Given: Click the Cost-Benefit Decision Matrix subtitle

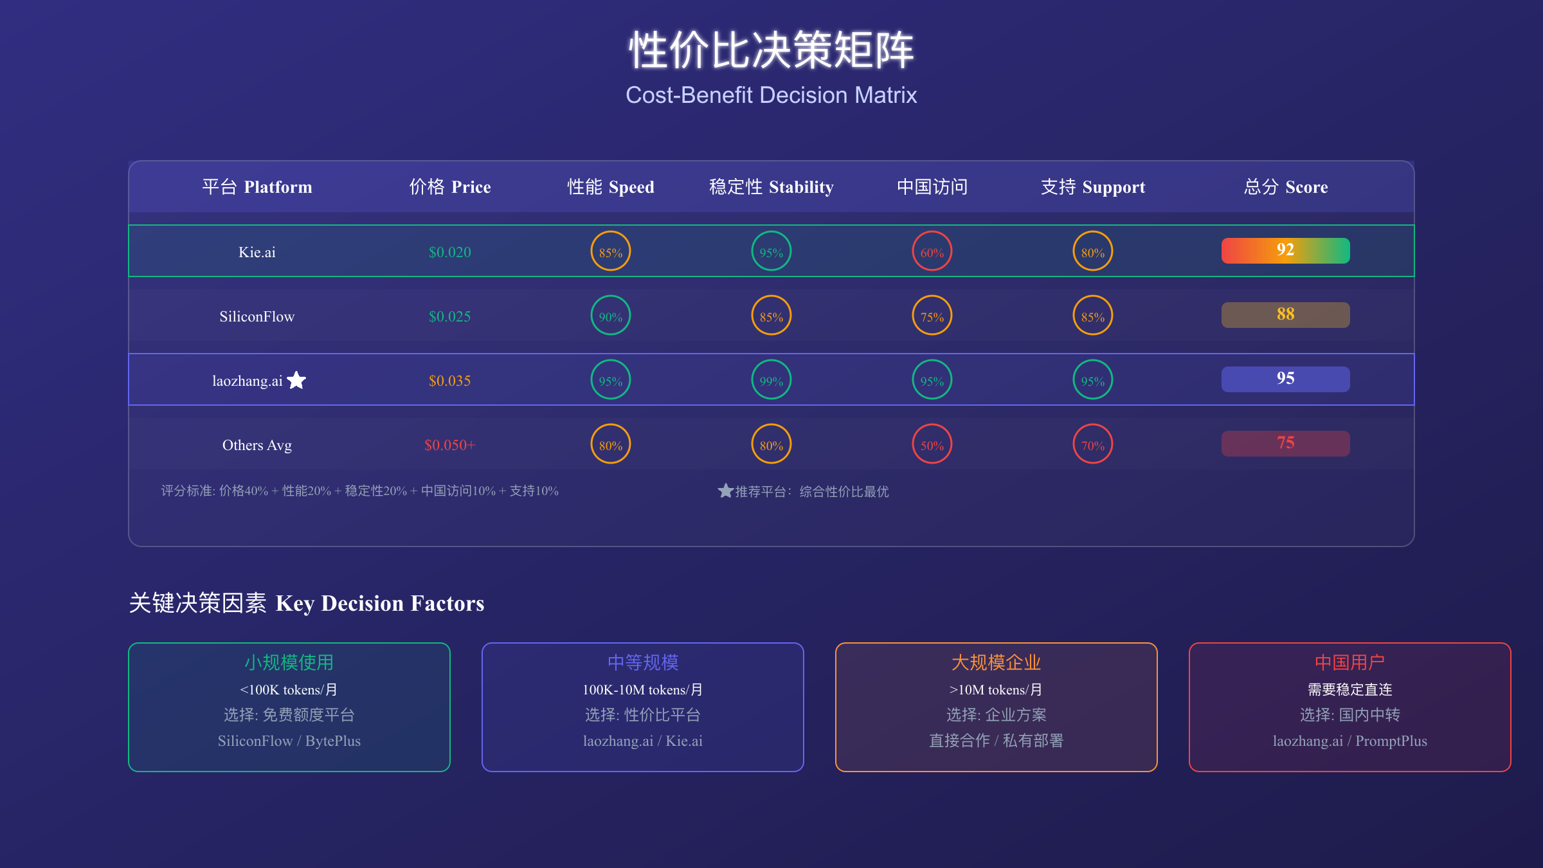Looking at the screenshot, I should tap(771, 95).
